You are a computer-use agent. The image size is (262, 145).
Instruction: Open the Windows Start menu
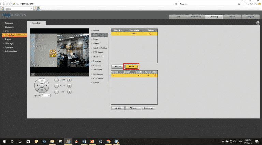(5, 141)
